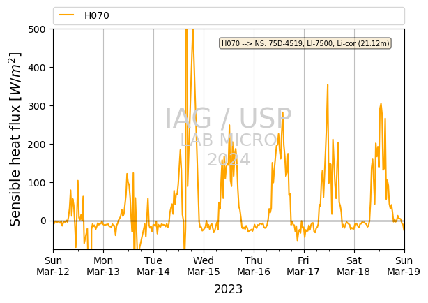
Task: Click the Friday peak near 350 W/m2
Action: [x=328, y=85]
